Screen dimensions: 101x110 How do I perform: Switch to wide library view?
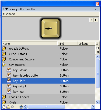pyautogui.click(x=97, y=48)
